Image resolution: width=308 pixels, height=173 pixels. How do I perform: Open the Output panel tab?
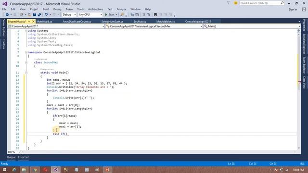point(11,157)
